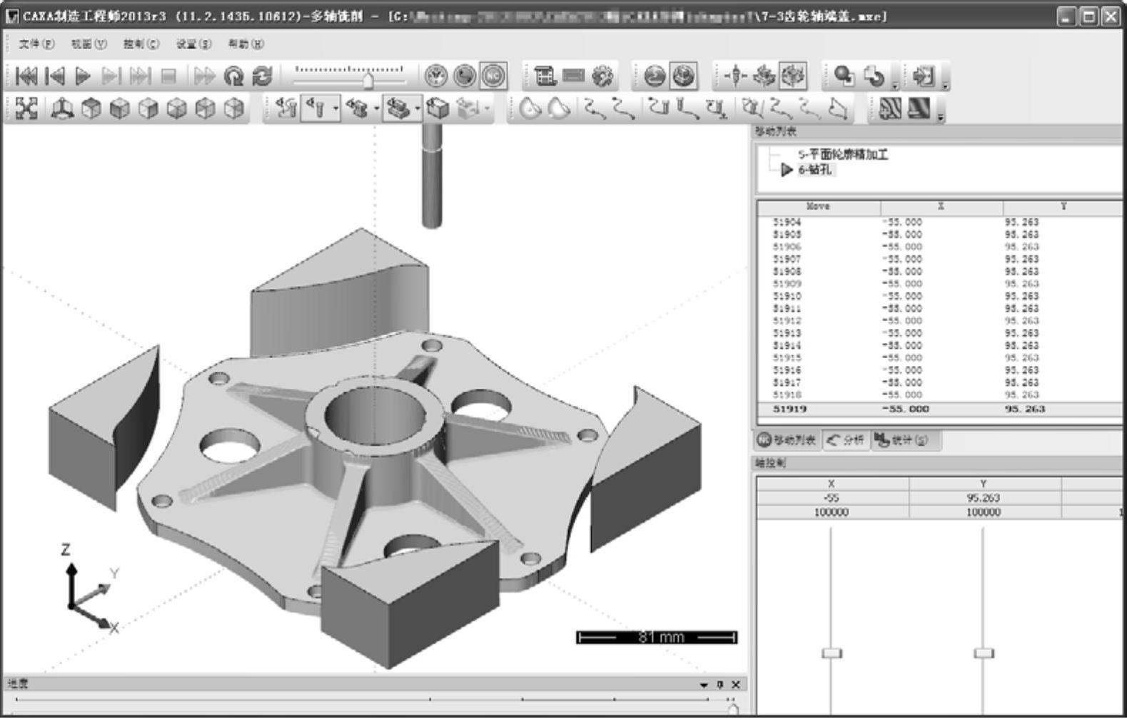Rewind simulation to the start
Image resolution: width=1127 pixels, height=724 pixels.
click(x=26, y=76)
